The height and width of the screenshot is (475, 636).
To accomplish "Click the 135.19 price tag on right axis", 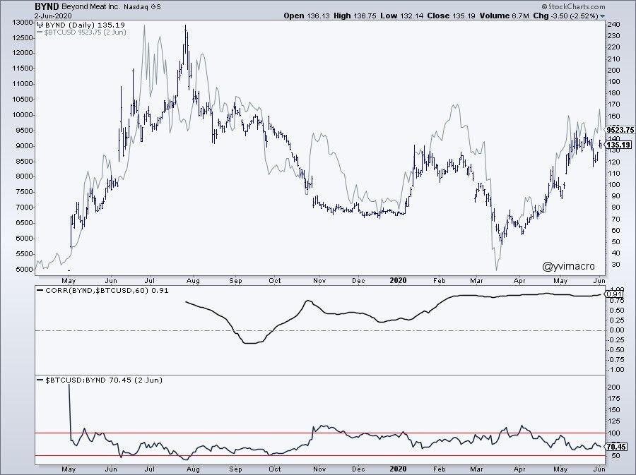I will [619, 145].
